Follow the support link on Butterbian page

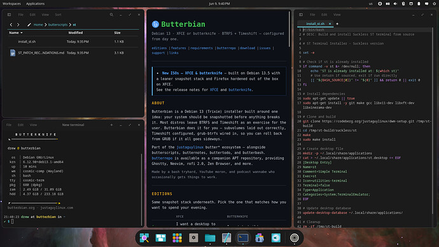pos(158,53)
